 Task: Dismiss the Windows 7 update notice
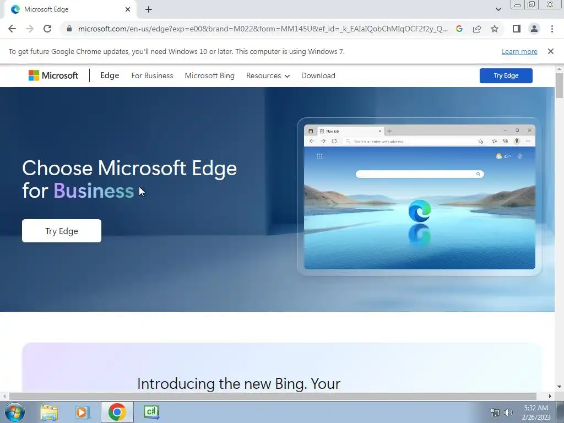[551, 51]
